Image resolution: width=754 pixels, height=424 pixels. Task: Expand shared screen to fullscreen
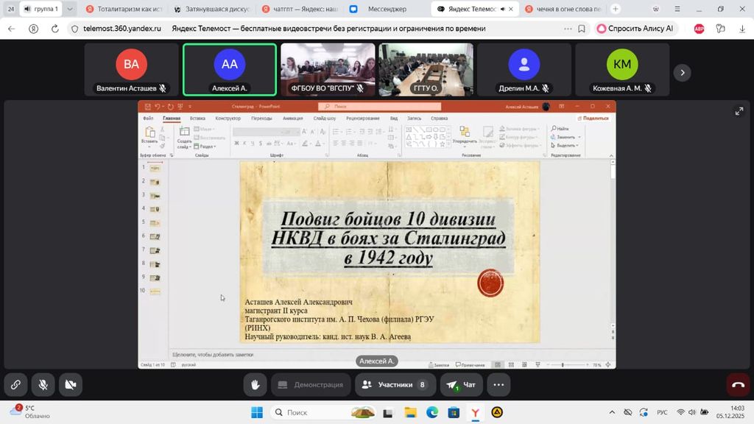pyautogui.click(x=739, y=111)
